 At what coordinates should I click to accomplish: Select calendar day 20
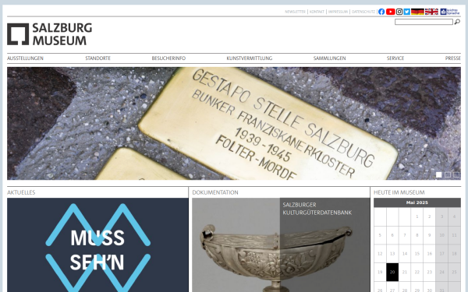(x=392, y=272)
